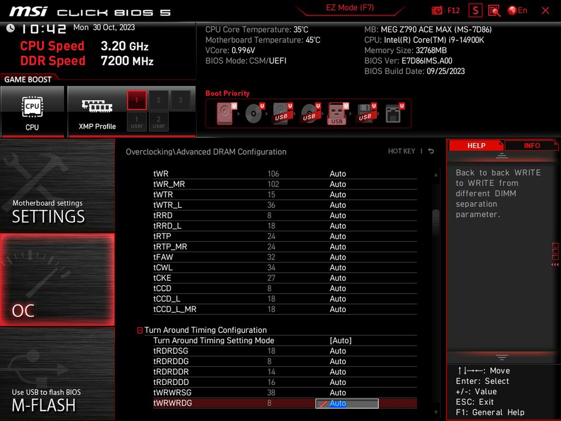This screenshot has width=561, height=421.
Task: Select the tWR timing row
Action: [285, 174]
